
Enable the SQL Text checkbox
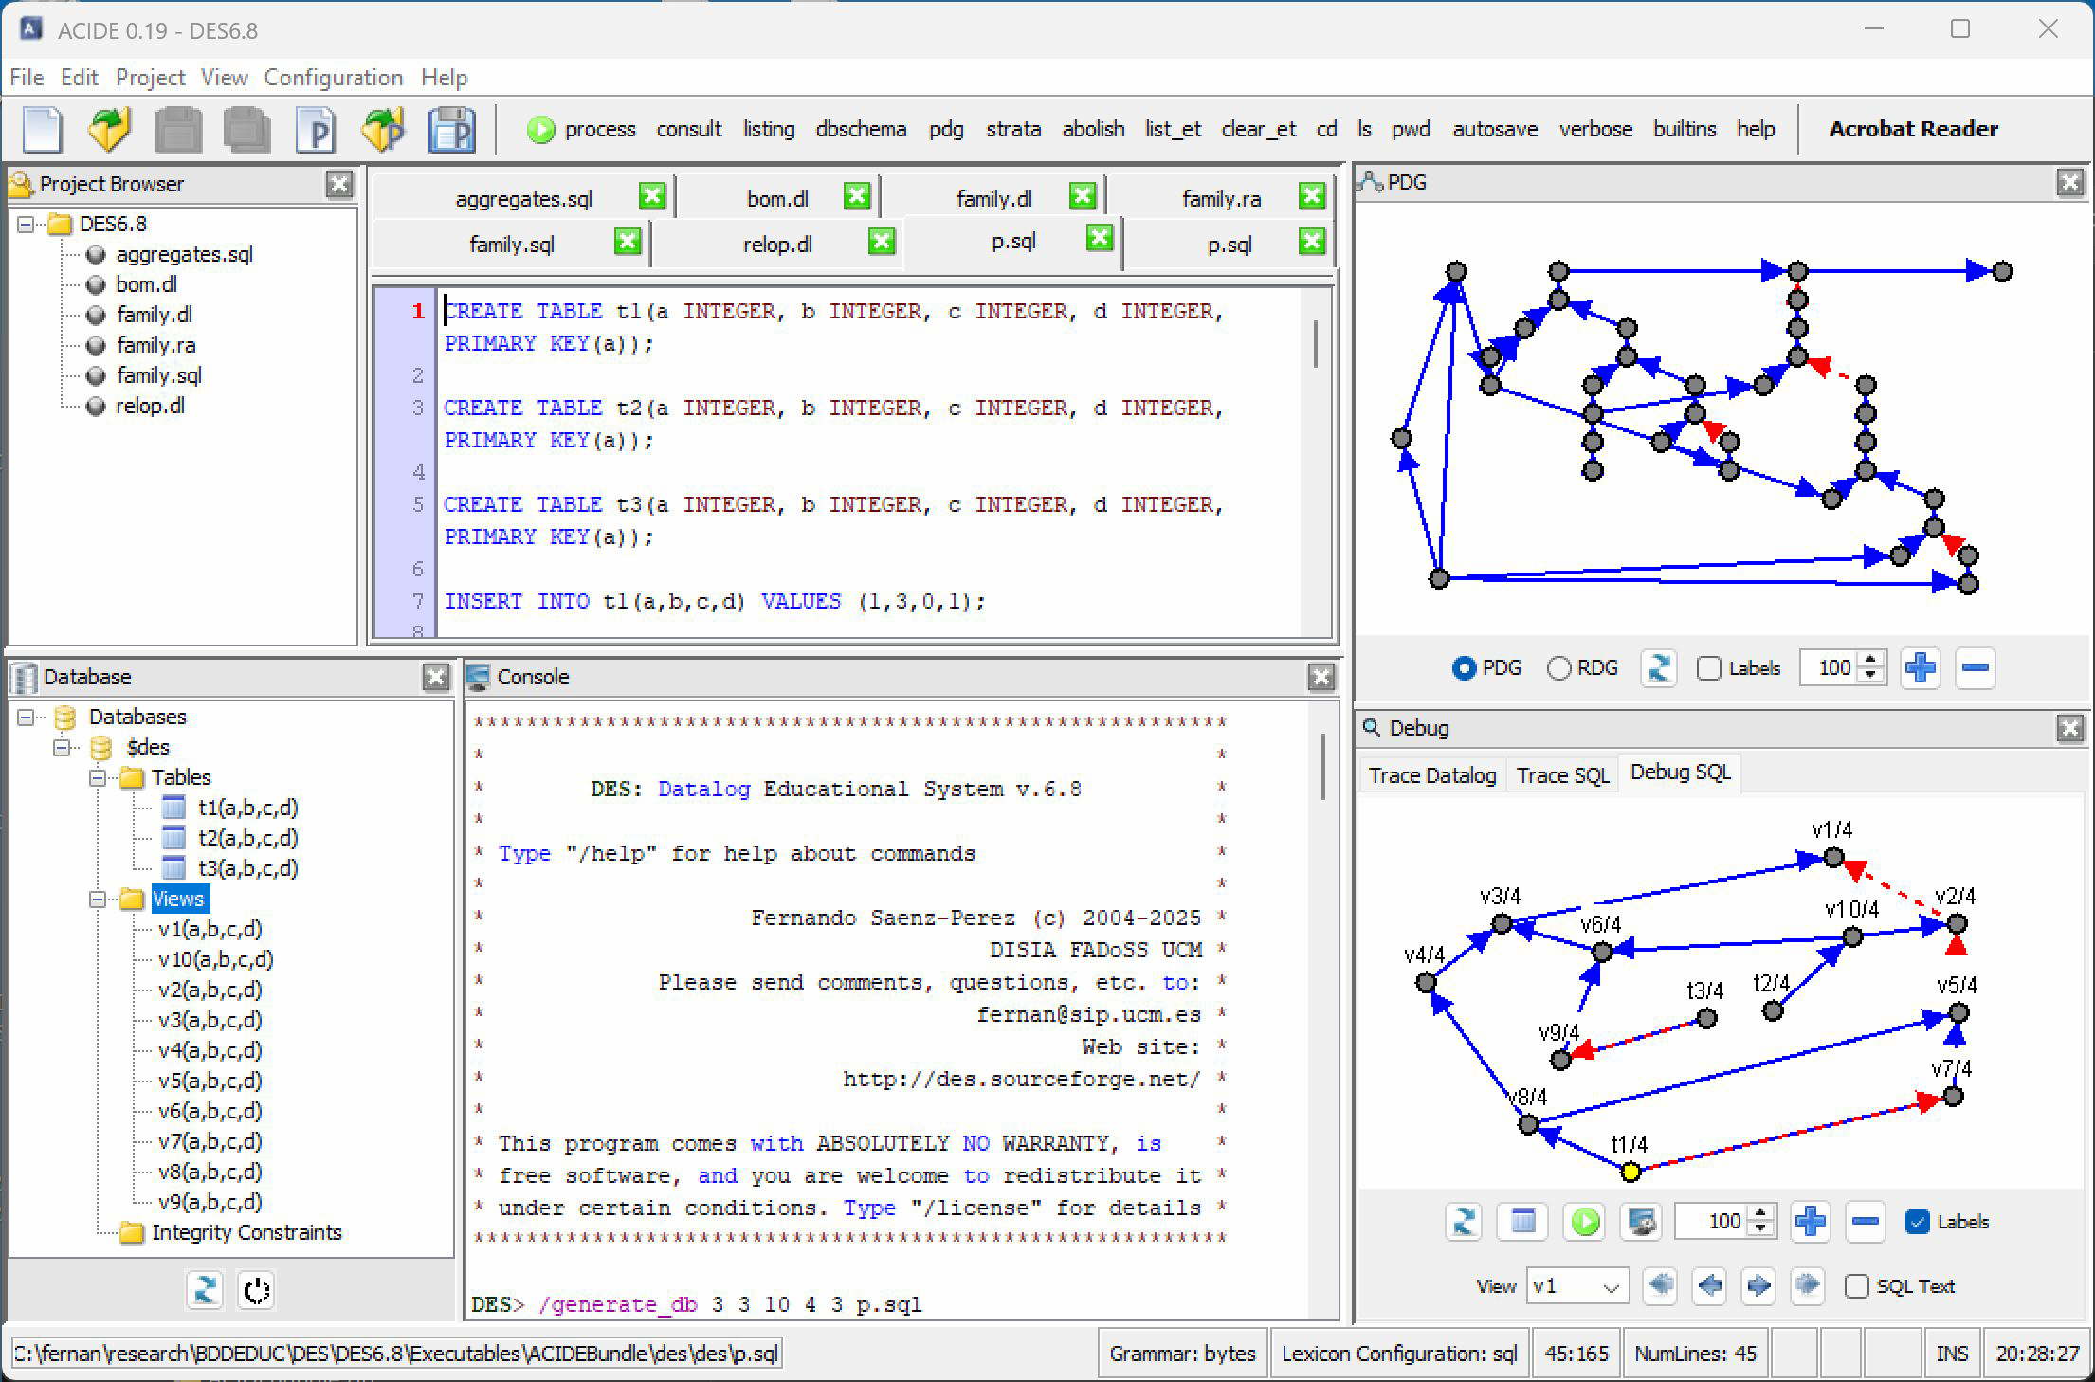point(1856,1286)
